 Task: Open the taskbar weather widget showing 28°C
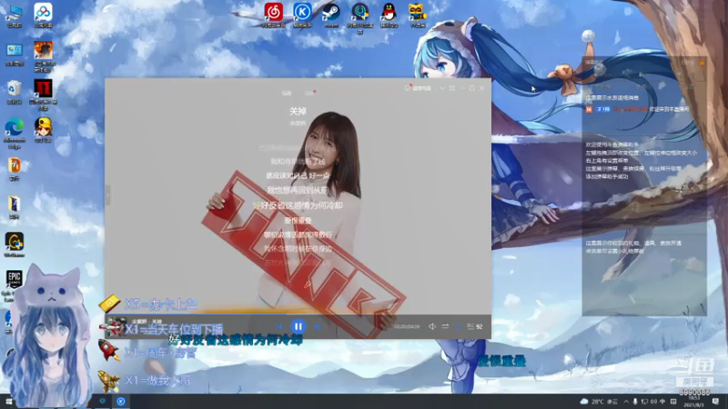pos(599,402)
